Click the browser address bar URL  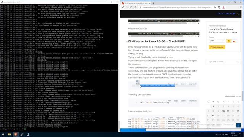177,8
